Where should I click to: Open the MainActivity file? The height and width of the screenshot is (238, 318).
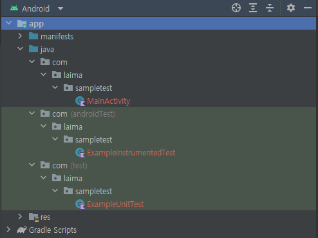108,101
